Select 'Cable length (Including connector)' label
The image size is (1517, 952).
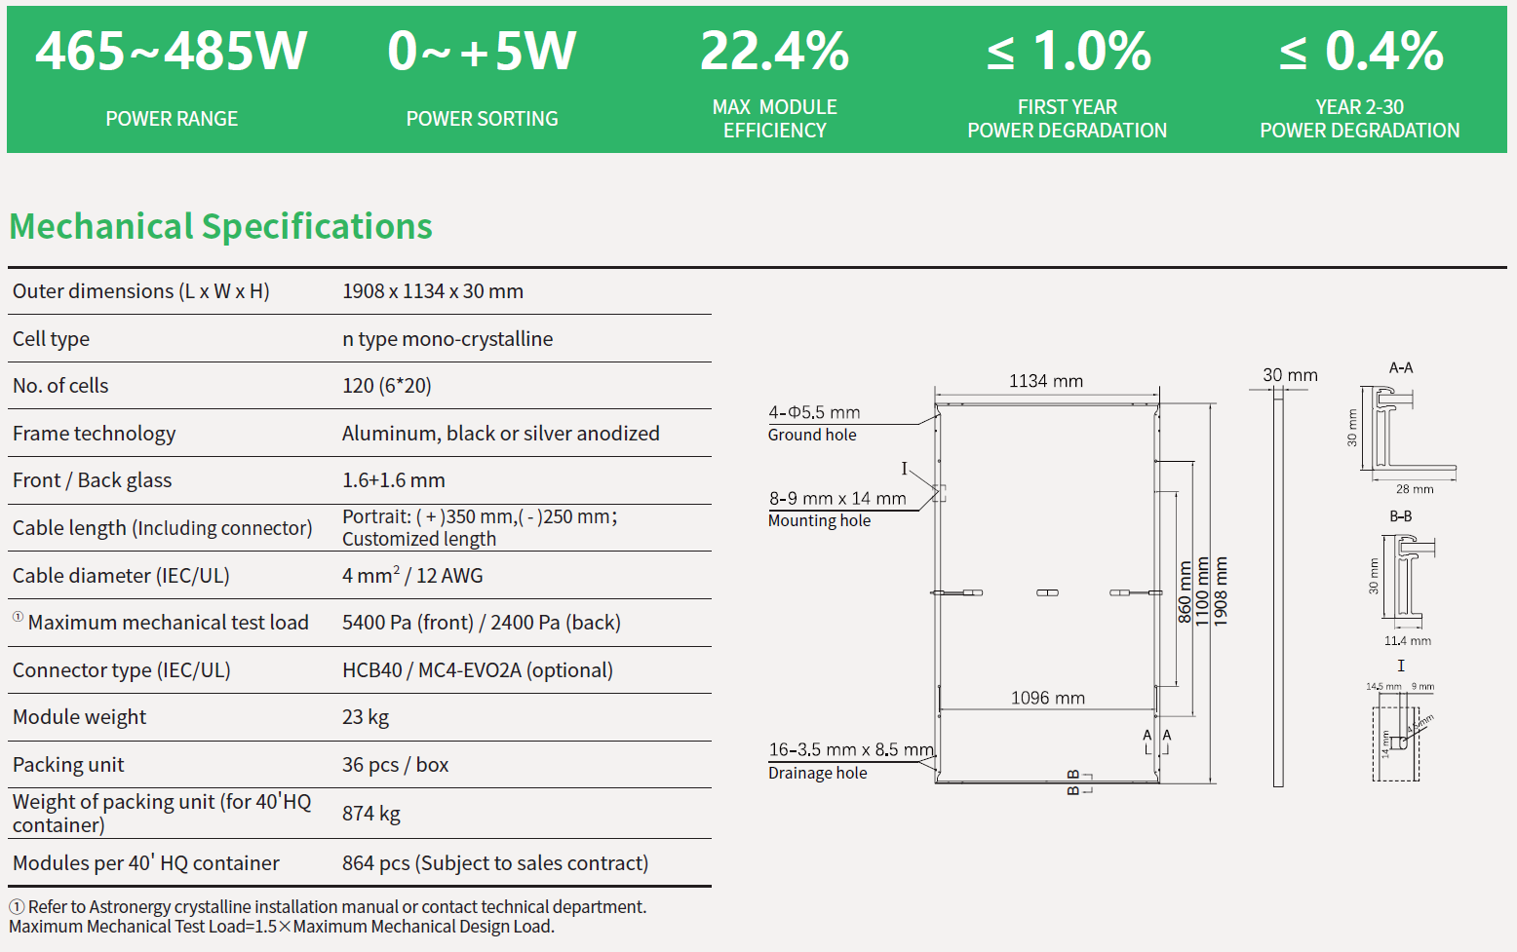pyautogui.click(x=163, y=528)
